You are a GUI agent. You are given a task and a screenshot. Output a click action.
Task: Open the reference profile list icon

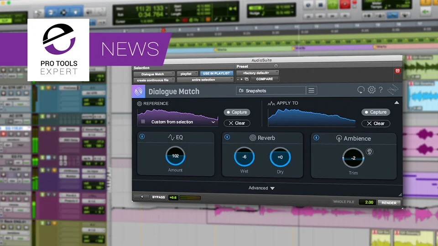(143, 122)
